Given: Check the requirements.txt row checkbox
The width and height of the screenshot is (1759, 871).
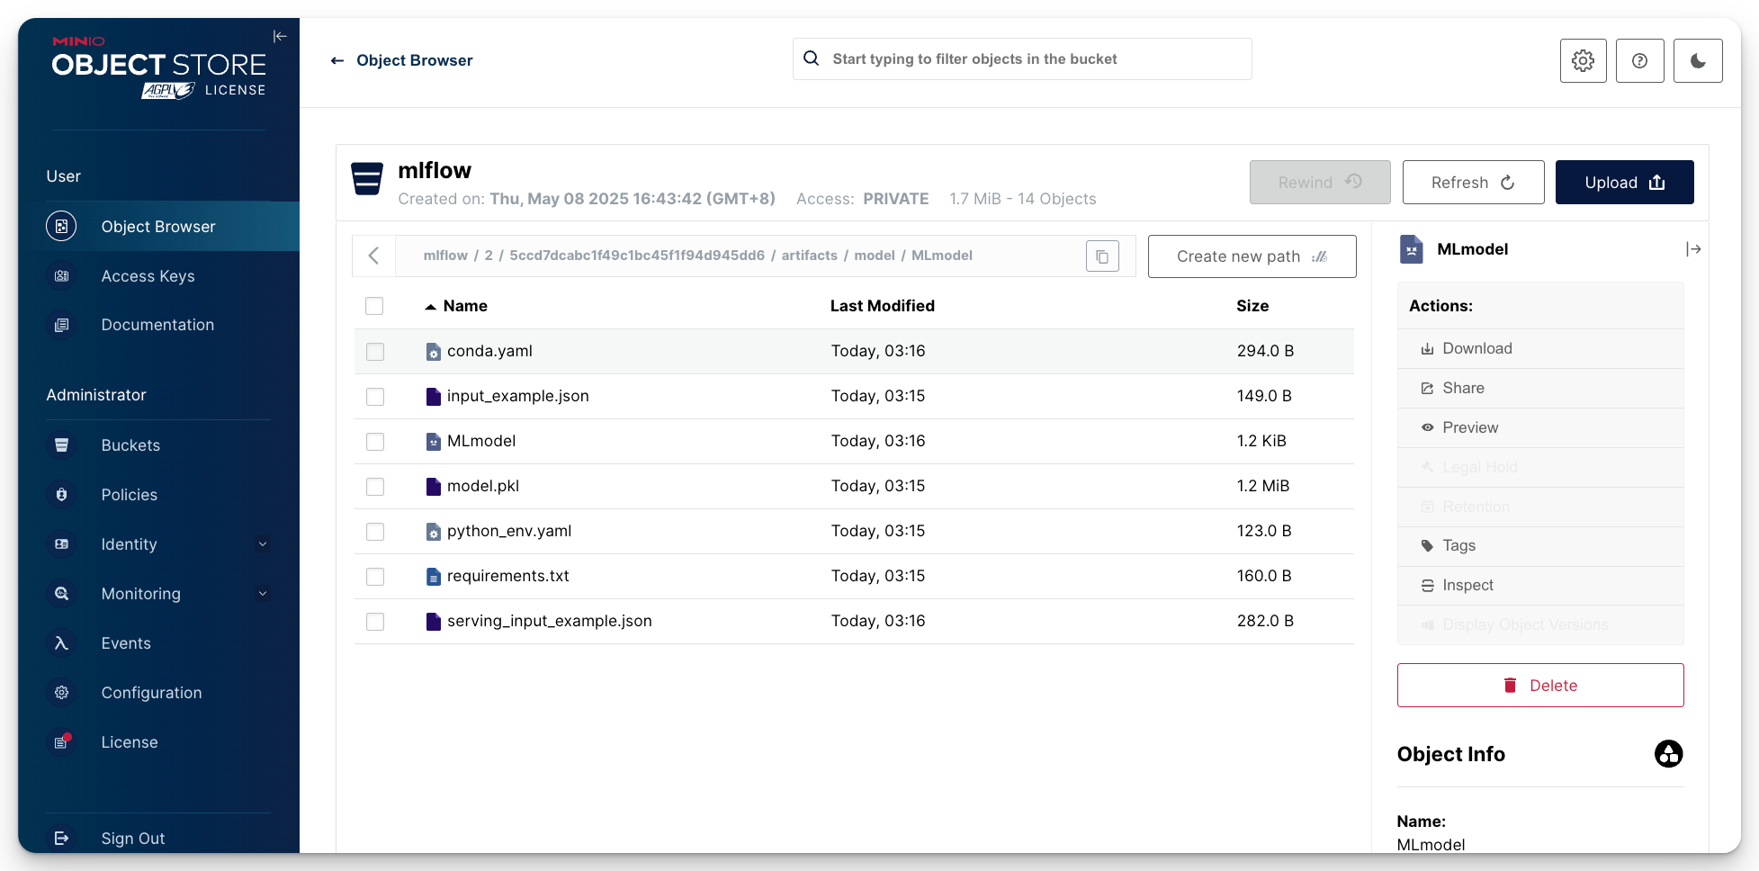Looking at the screenshot, I should [375, 577].
